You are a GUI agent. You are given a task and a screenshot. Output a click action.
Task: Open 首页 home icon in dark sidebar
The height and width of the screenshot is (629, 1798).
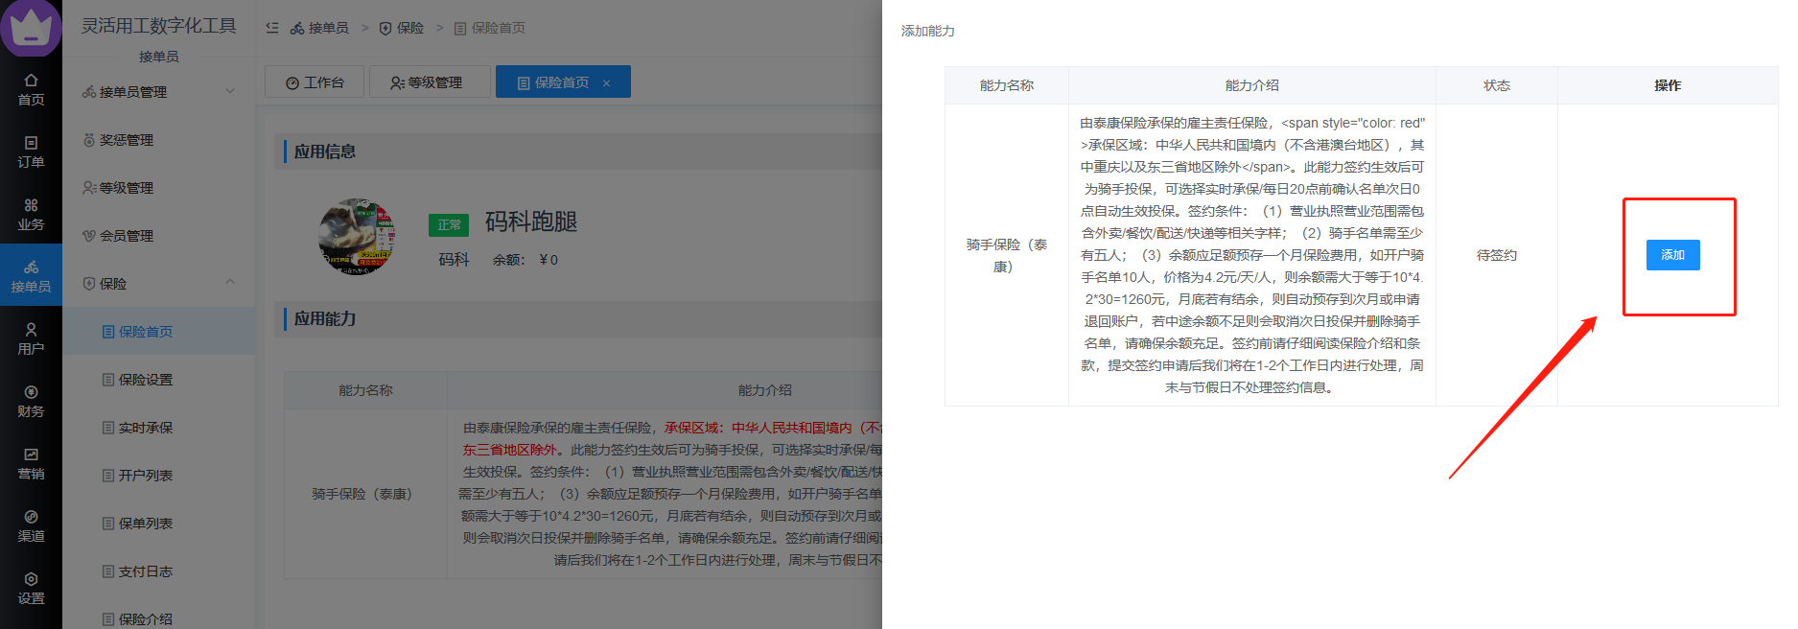pos(31,89)
